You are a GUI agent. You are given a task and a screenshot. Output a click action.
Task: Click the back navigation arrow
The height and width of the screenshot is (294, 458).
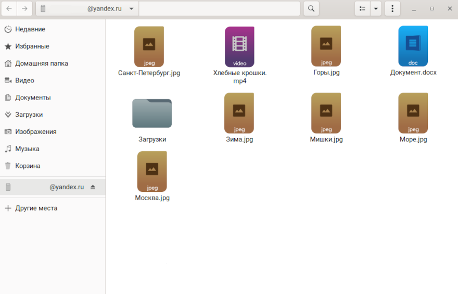click(x=9, y=9)
